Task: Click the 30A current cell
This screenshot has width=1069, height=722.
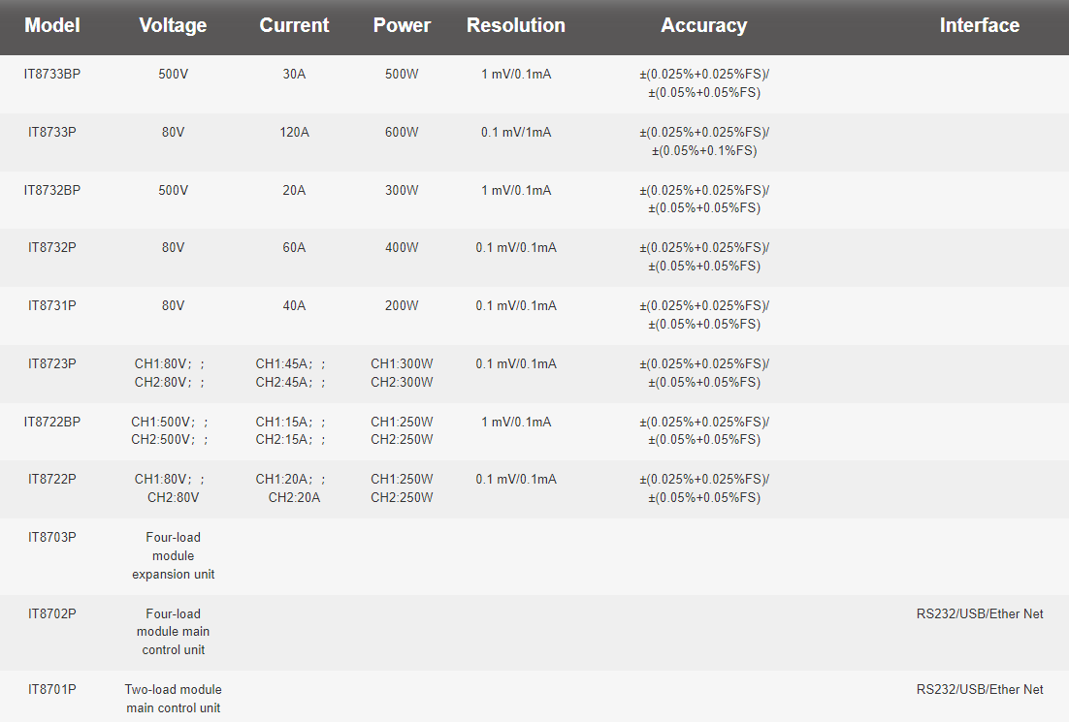Action: (x=295, y=75)
